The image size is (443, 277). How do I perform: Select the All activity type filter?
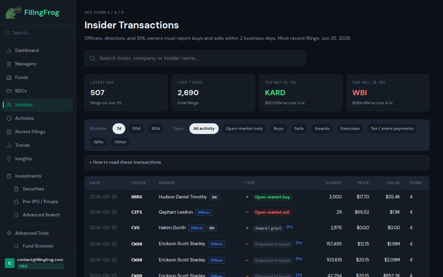pyautogui.click(x=204, y=128)
